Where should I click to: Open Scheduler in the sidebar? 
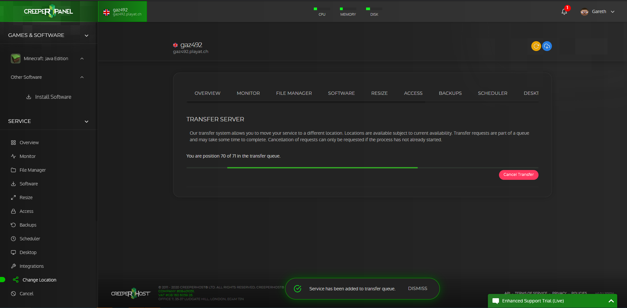click(x=30, y=239)
